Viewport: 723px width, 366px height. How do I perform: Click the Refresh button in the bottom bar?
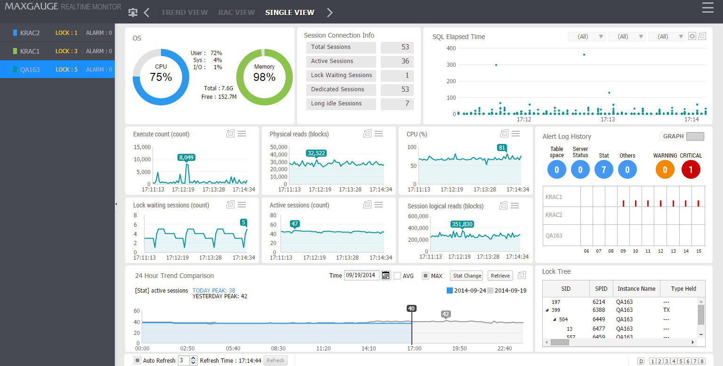point(276,360)
